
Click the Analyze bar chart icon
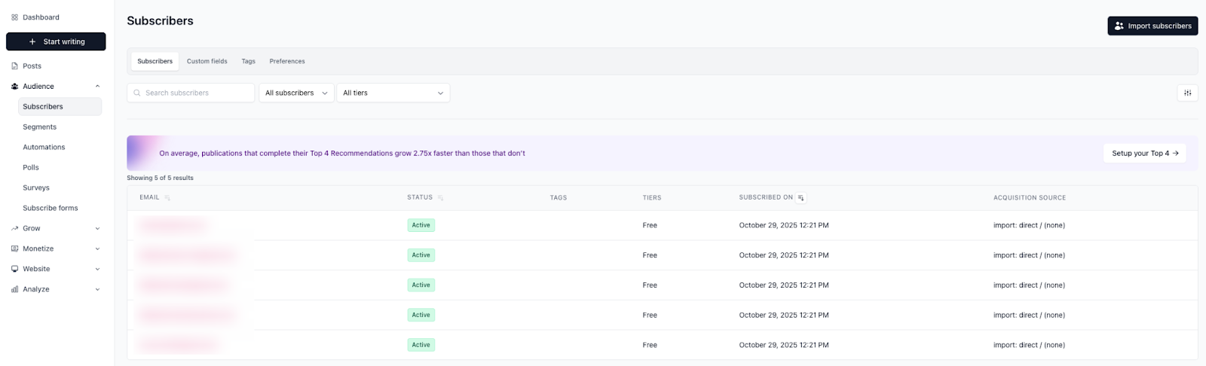click(x=14, y=289)
